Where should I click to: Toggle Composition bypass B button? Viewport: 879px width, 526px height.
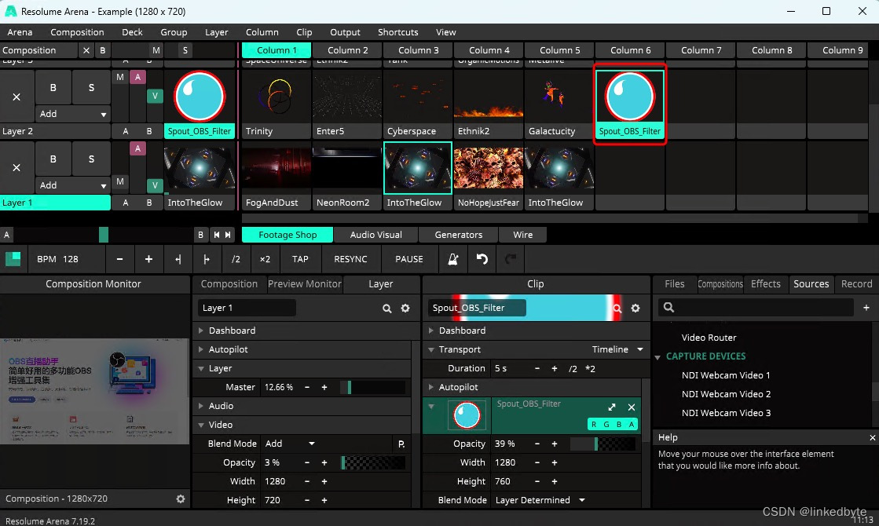click(103, 50)
